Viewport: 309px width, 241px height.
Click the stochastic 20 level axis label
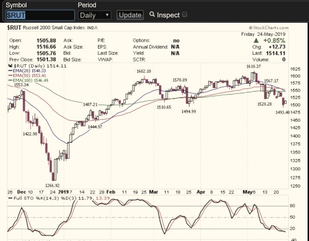coord(292,229)
